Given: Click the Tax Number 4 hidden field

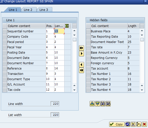Looking at the screenshot, I should 101,90.
